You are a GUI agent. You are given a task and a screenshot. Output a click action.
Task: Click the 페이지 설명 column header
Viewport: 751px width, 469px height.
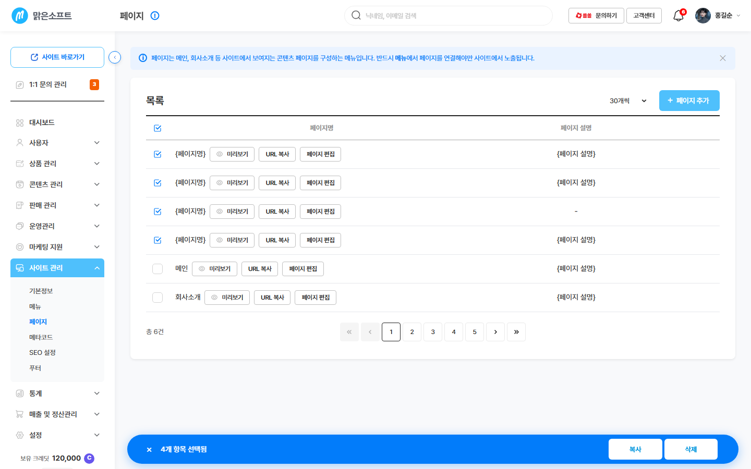(576, 128)
